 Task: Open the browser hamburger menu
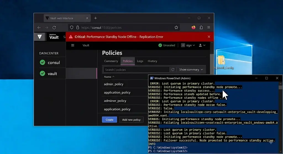pyautogui.click(x=209, y=27)
